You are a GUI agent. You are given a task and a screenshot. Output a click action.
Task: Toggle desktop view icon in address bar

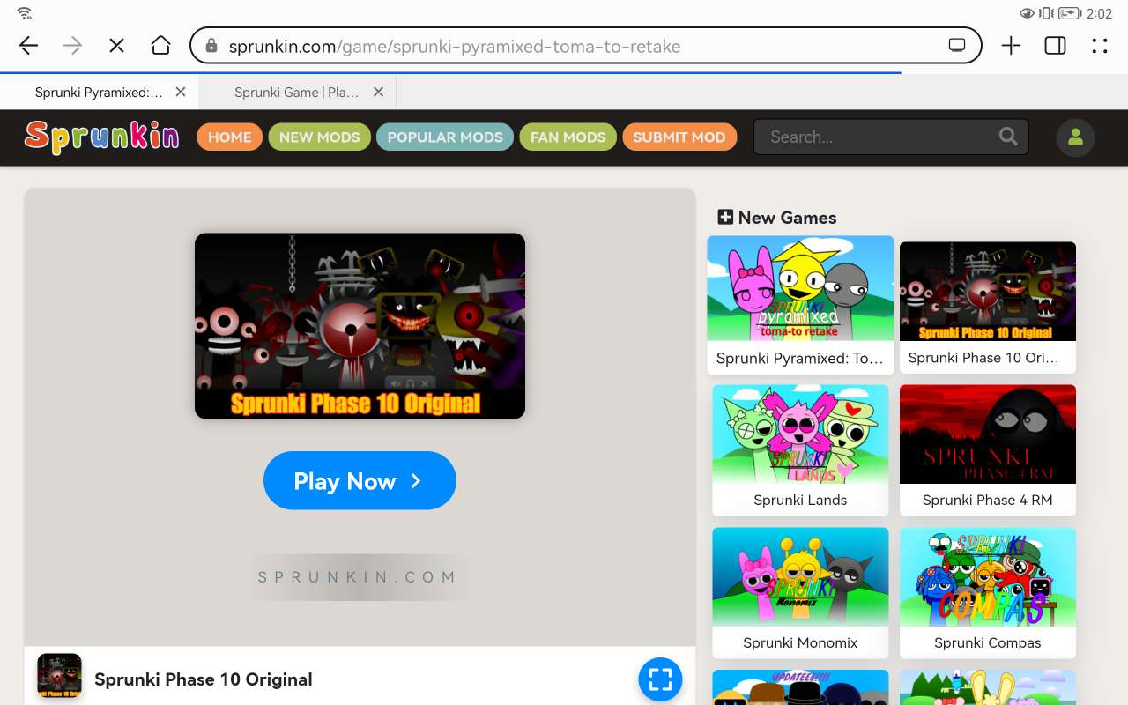pyautogui.click(x=957, y=46)
